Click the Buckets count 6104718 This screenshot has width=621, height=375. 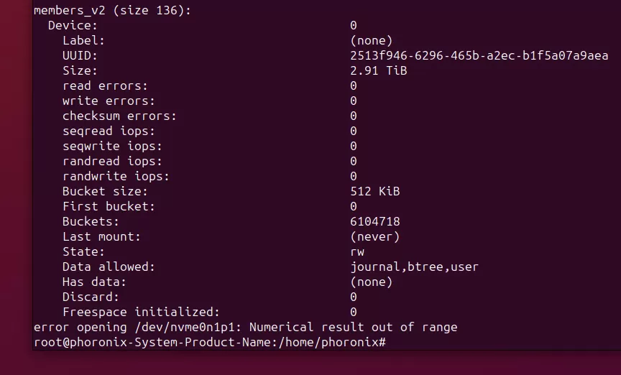click(375, 221)
